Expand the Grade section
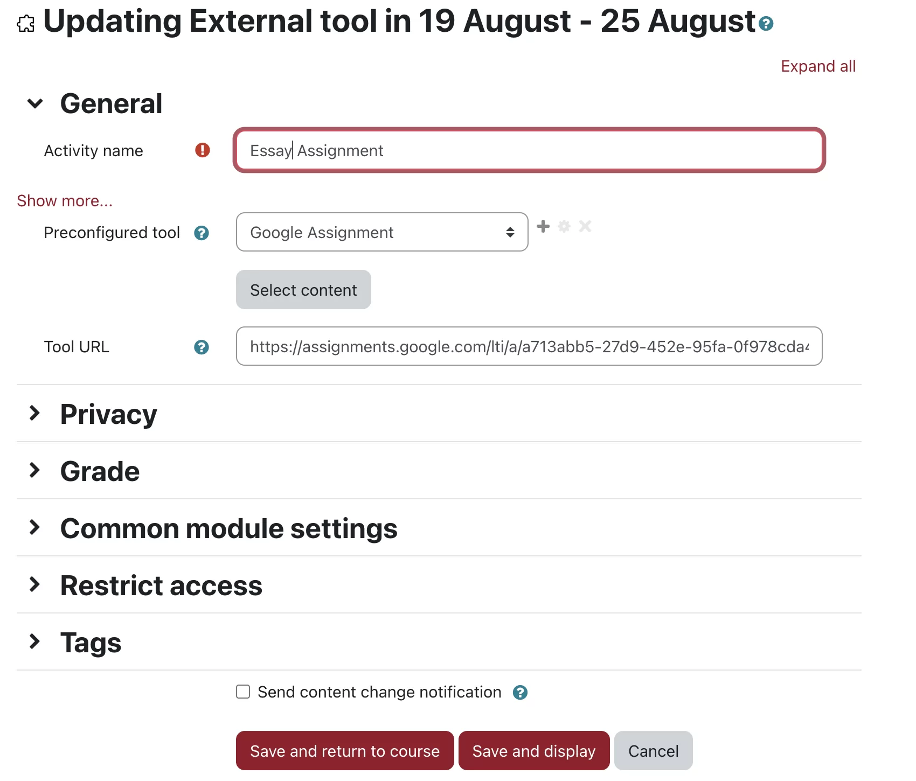 click(35, 471)
